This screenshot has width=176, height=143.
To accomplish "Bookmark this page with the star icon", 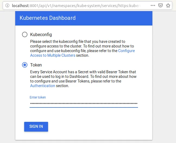I will point(168,5).
